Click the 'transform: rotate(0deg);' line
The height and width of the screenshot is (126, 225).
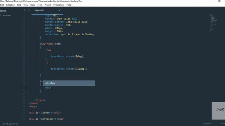(x=67, y=56)
